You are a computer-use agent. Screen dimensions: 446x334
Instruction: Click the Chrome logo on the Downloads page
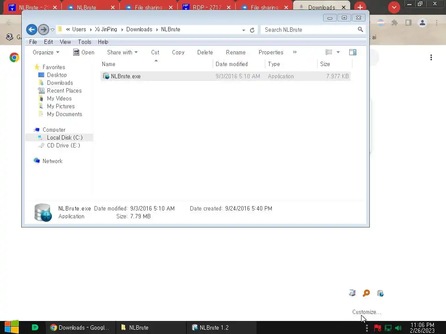tap(14, 57)
